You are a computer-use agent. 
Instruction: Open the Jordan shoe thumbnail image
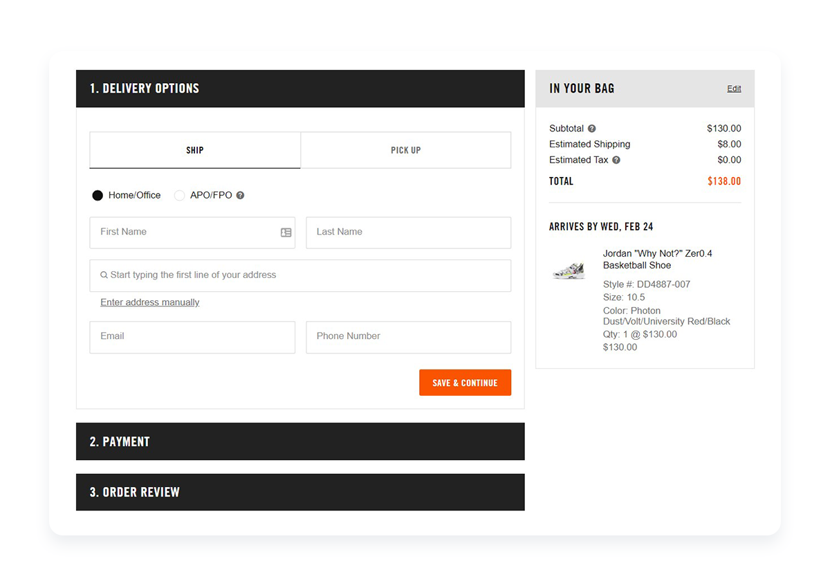tap(569, 270)
